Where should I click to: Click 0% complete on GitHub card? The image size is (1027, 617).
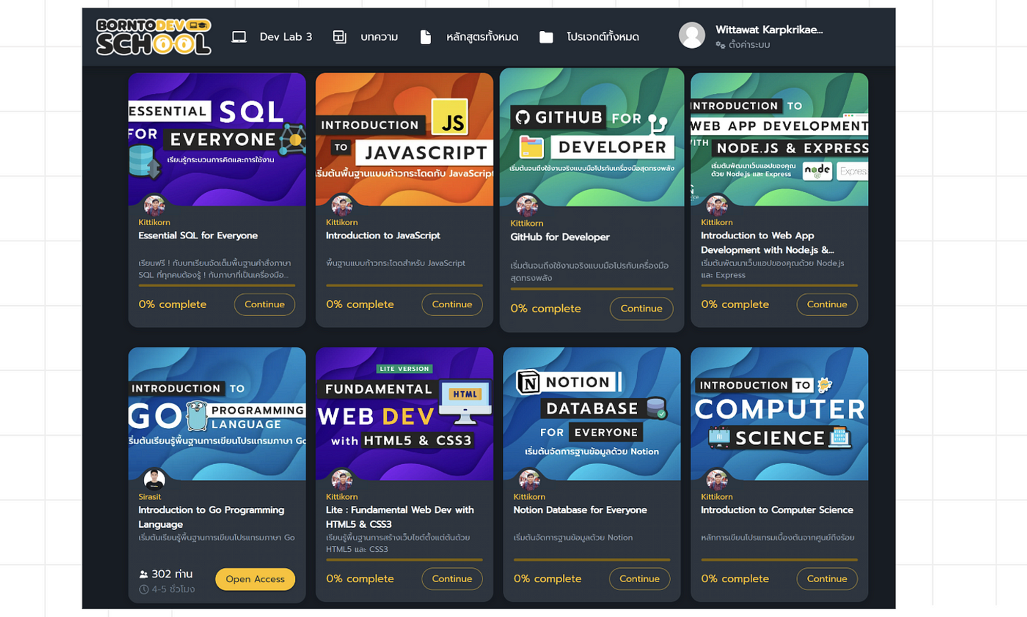[545, 308]
